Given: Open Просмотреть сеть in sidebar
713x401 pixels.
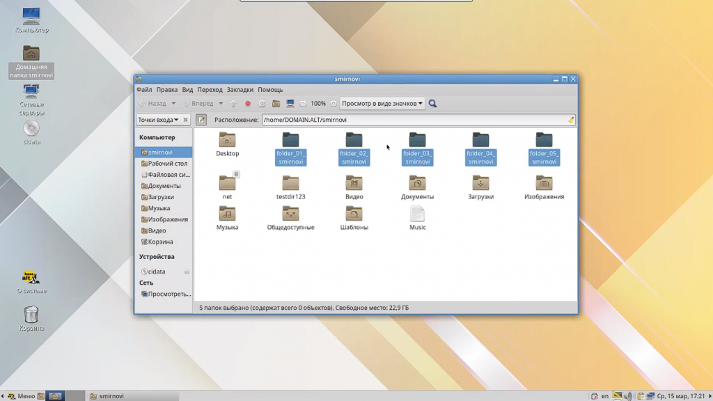Looking at the screenshot, I should 164,294.
